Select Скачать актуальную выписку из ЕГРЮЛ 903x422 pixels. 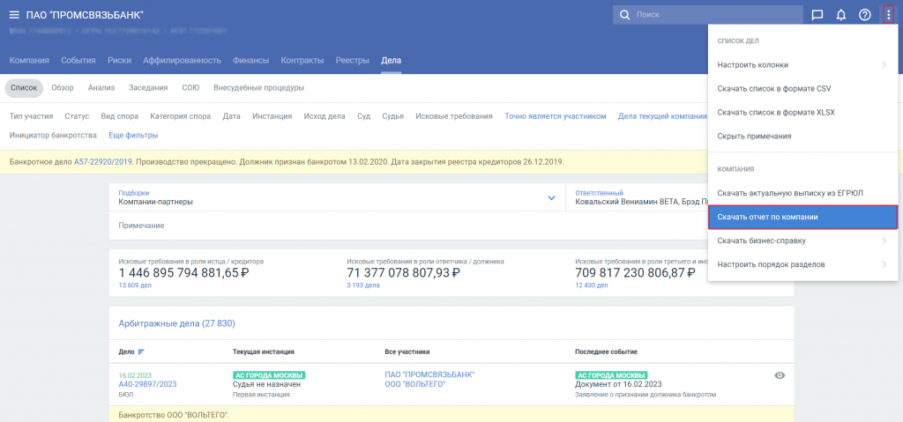[802, 194]
